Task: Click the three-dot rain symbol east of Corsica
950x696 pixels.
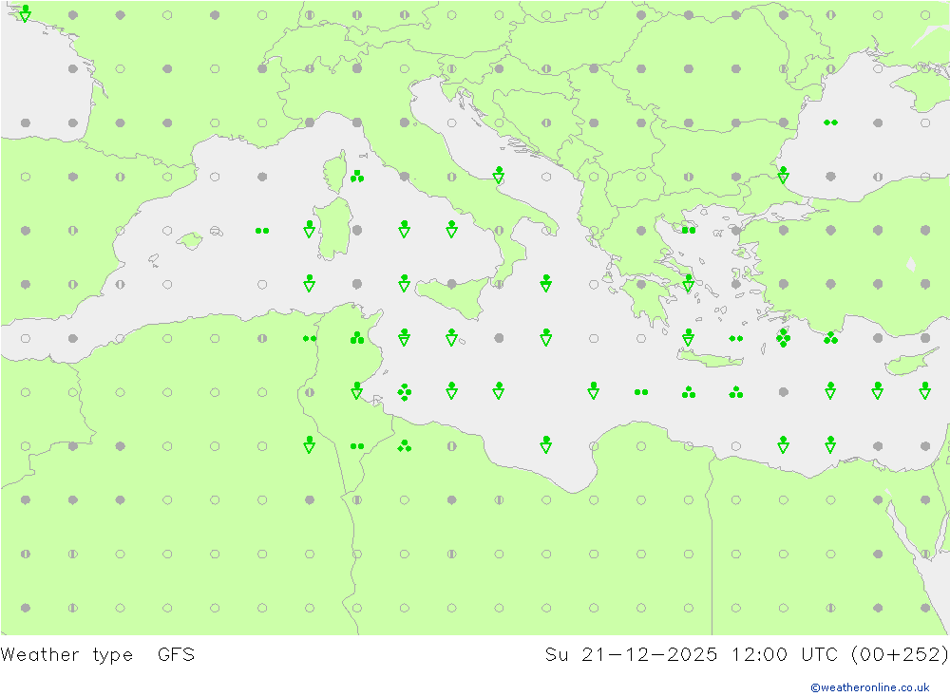Action: point(357,177)
